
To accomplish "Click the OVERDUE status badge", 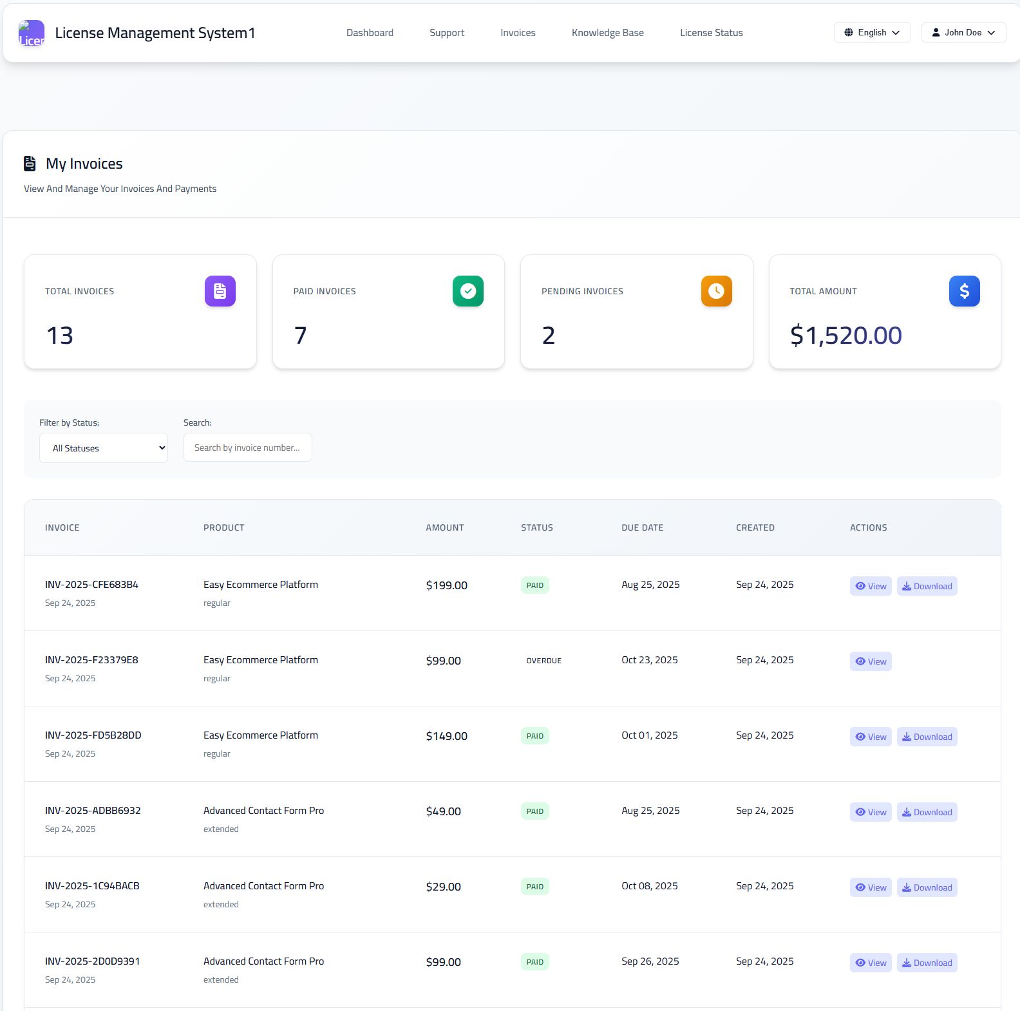I will point(544,661).
